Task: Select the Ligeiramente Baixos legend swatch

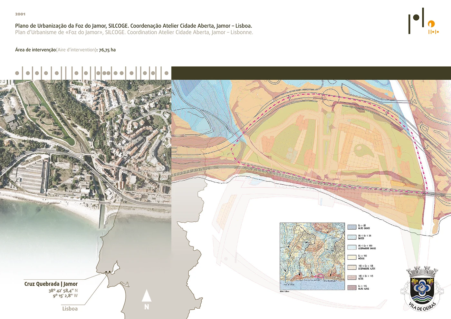Action: pos(352,247)
